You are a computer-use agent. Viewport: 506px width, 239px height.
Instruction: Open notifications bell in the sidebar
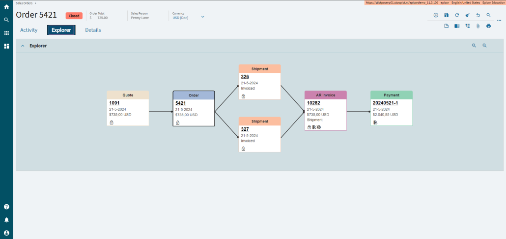pyautogui.click(x=6, y=220)
